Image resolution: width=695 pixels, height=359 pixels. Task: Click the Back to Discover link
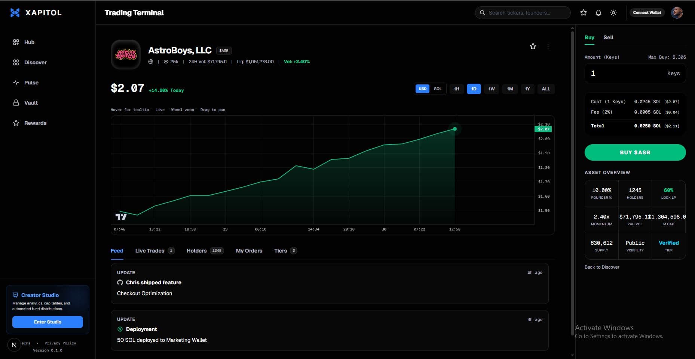pyautogui.click(x=602, y=267)
